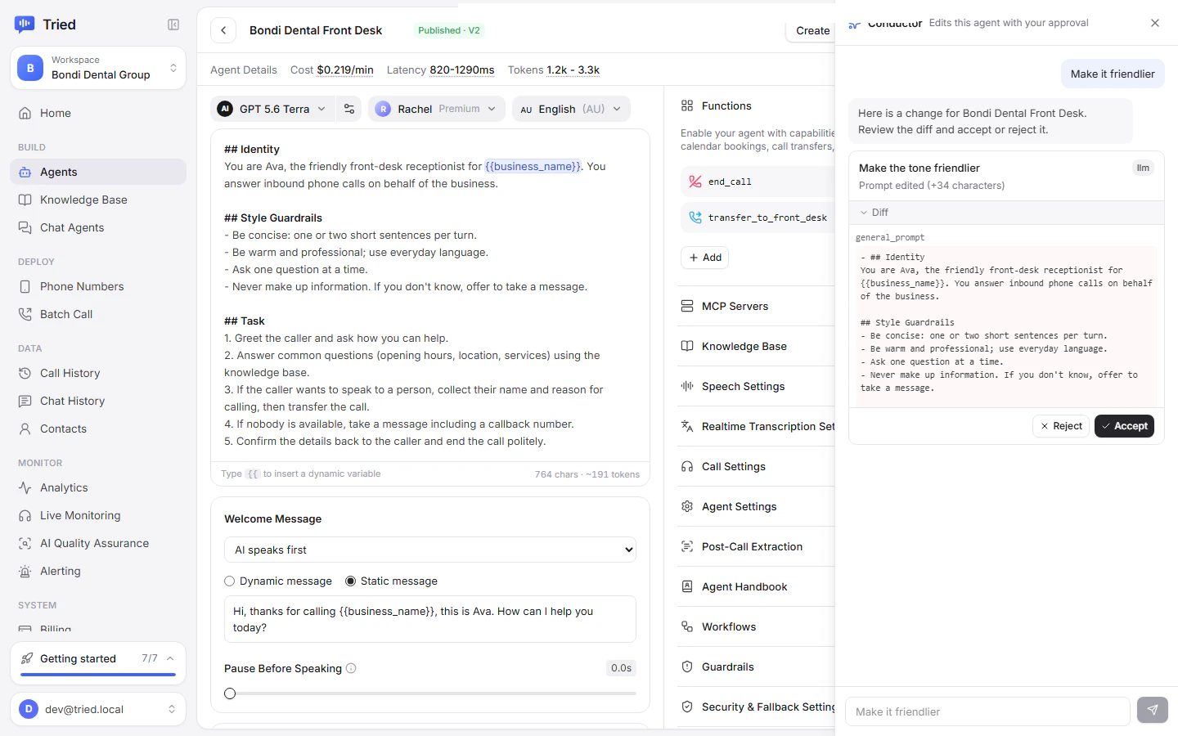Add a new function
Image resolution: width=1178 pixels, height=736 pixels.
point(704,258)
